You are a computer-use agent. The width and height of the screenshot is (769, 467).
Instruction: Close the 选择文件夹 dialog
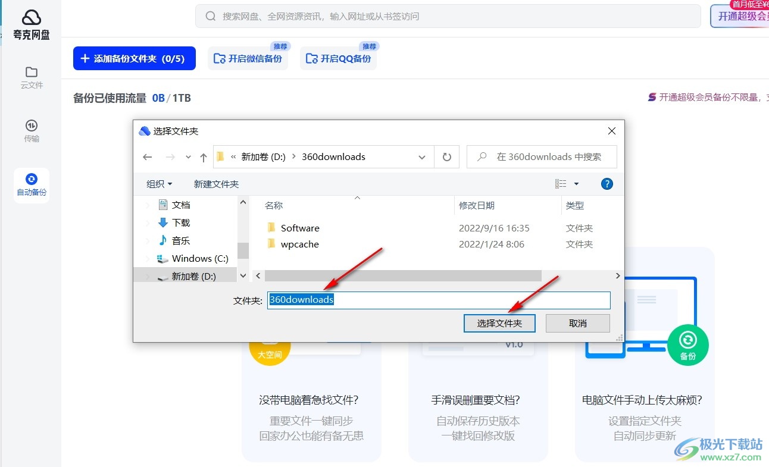[x=611, y=131]
